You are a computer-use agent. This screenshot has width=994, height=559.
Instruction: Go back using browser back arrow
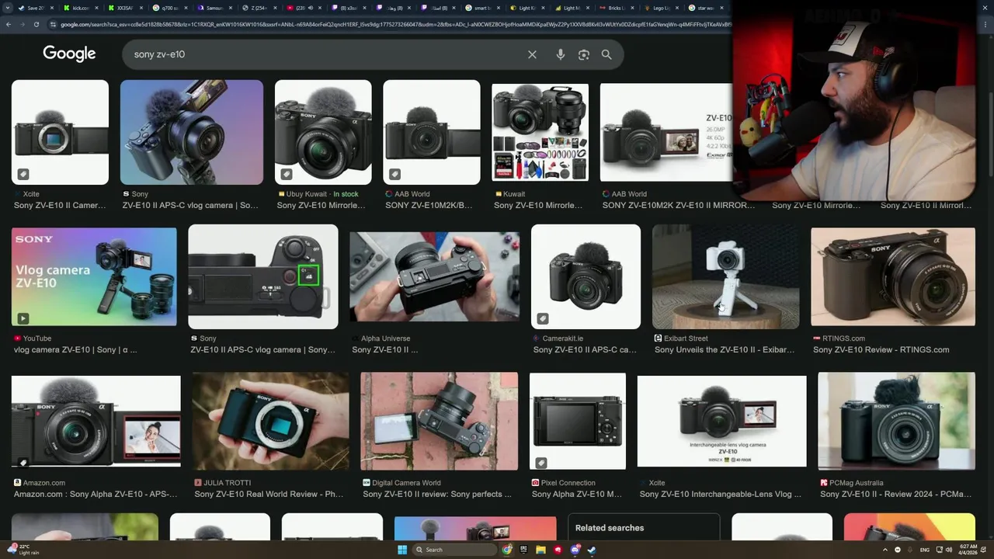click(9, 24)
